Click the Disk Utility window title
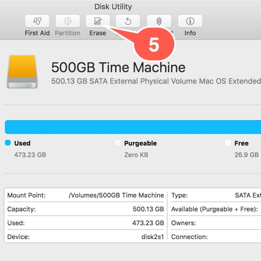This screenshot has width=261, height=261. (x=113, y=7)
